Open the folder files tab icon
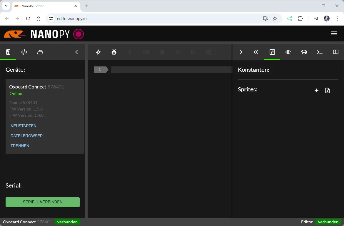The height and width of the screenshot is (226, 344). [x=40, y=52]
